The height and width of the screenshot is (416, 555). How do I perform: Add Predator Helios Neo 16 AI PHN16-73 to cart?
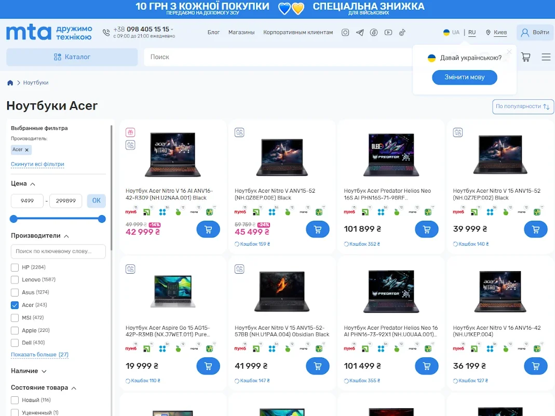[427, 366]
